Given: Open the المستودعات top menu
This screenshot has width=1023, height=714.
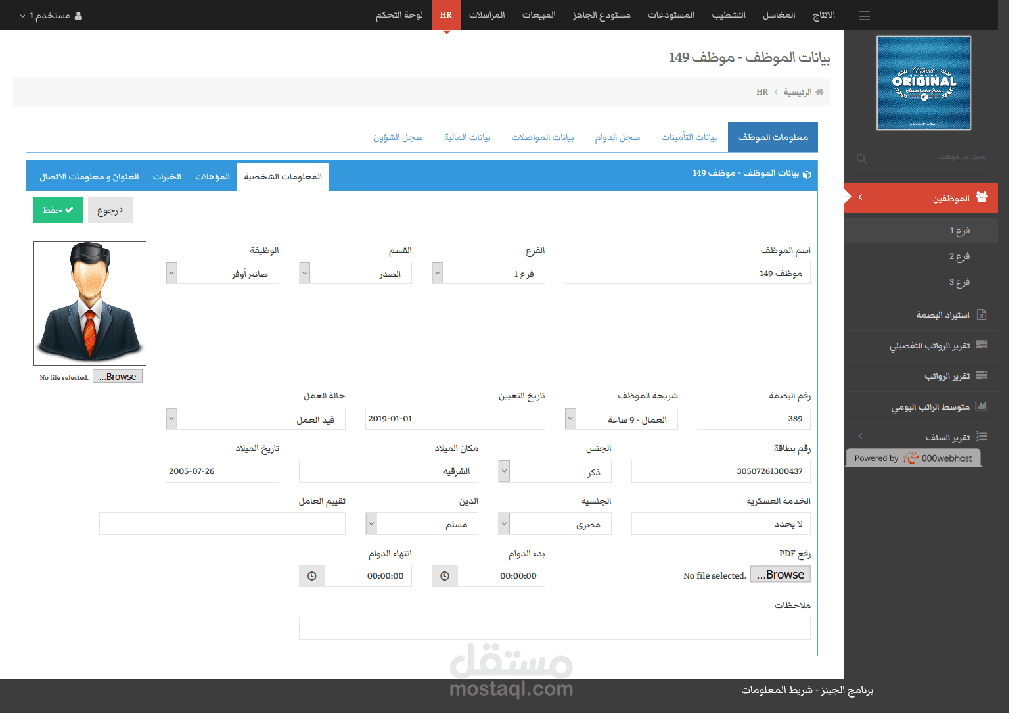Looking at the screenshot, I should [x=671, y=15].
